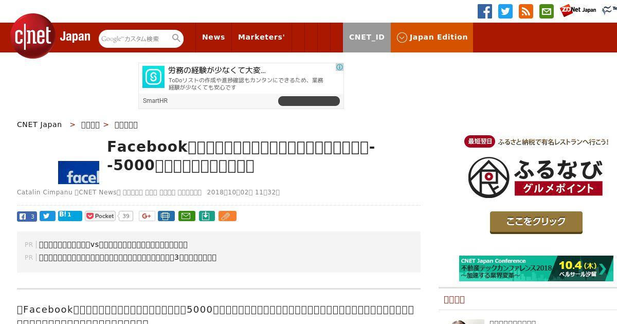The image size is (617, 324).
Task: Click the ここをクリック button
Action: [536, 222]
